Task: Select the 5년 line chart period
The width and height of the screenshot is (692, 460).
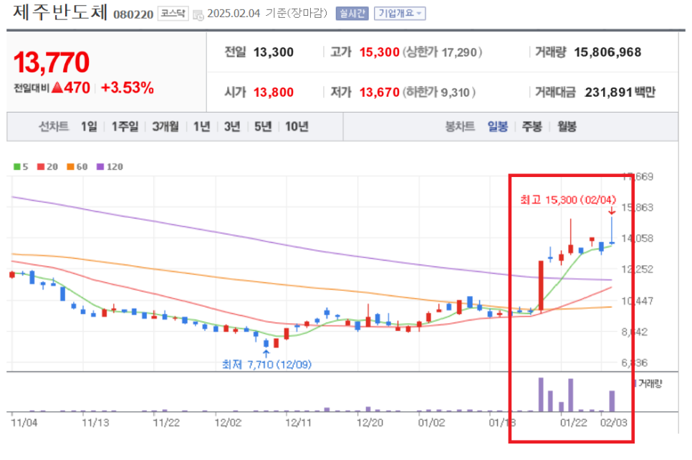Action: [263, 127]
